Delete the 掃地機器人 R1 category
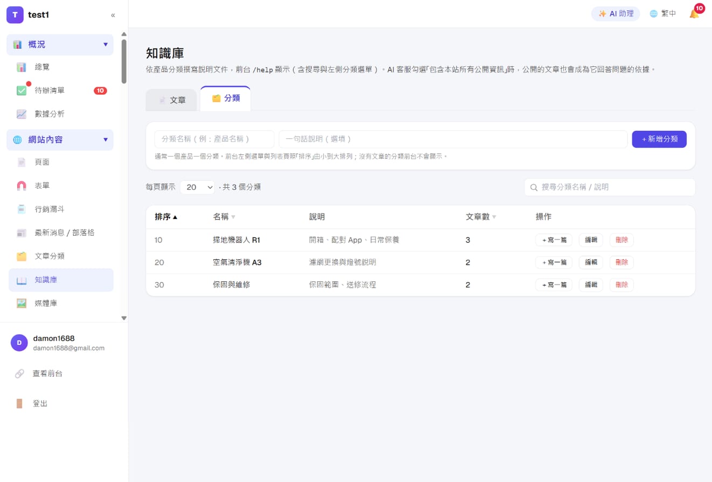This screenshot has width=712, height=482. tap(622, 240)
